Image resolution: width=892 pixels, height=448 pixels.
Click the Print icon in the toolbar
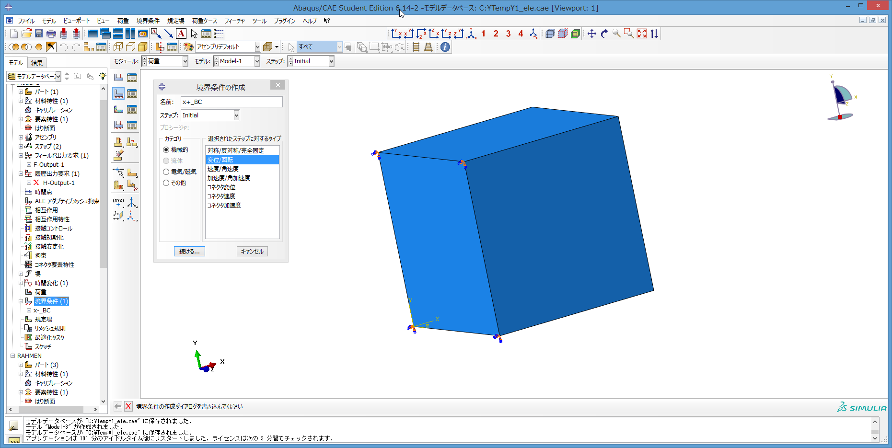(51, 34)
